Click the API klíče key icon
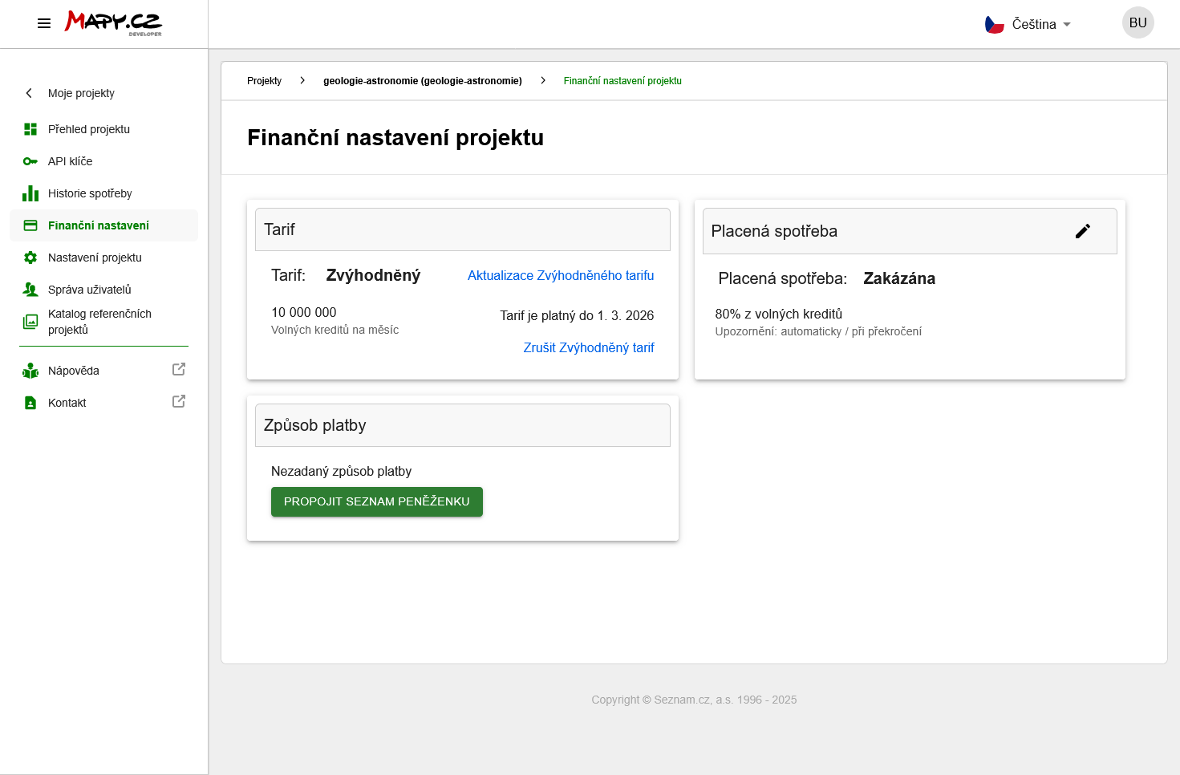The image size is (1180, 775). click(30, 161)
